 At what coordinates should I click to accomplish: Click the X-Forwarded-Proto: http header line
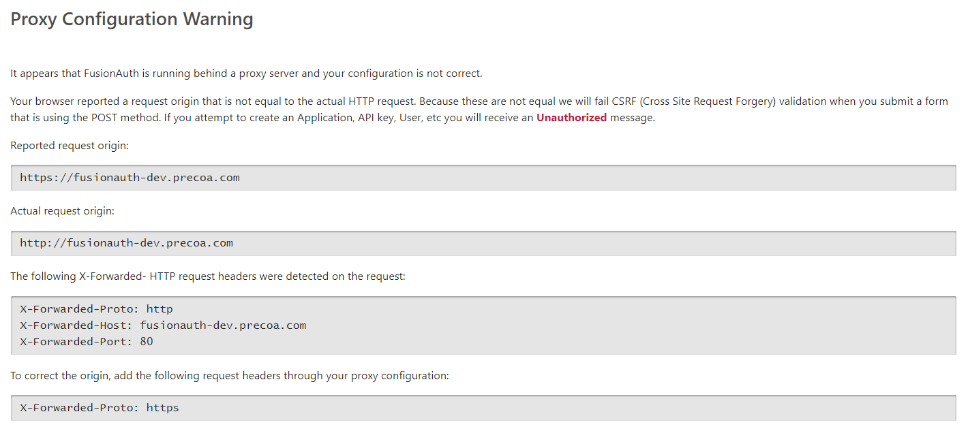[x=96, y=309]
